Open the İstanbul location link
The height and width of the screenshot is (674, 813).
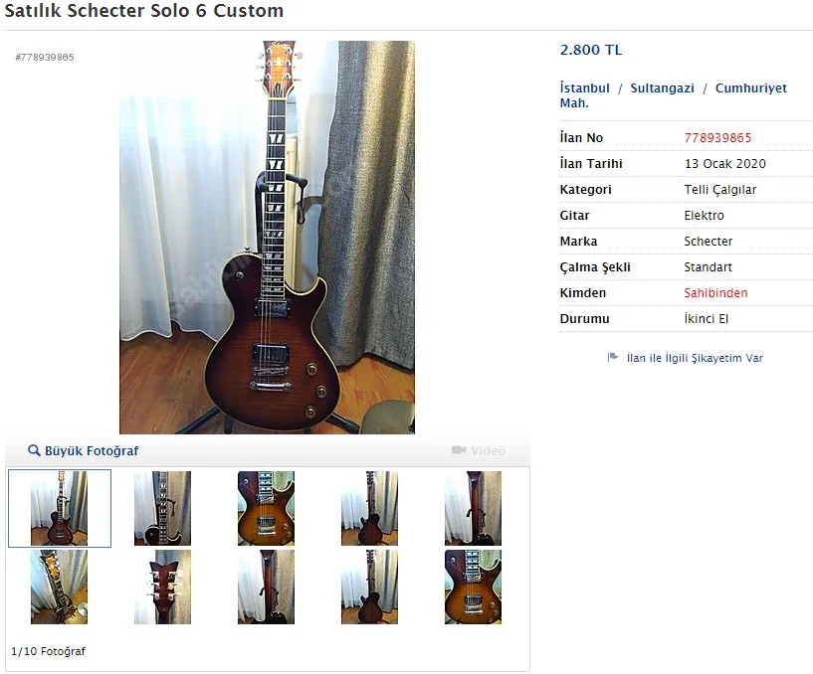click(585, 88)
